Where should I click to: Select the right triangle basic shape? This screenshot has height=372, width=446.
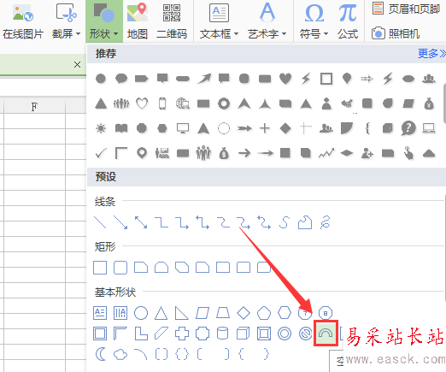(x=182, y=313)
